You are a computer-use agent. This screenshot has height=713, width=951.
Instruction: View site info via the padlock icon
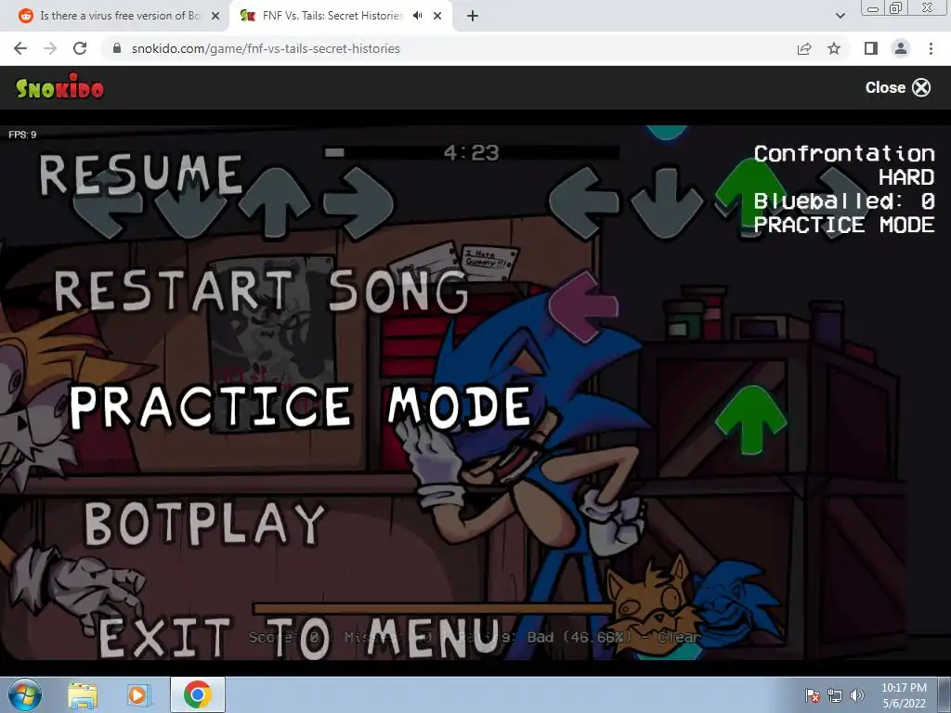(x=118, y=48)
